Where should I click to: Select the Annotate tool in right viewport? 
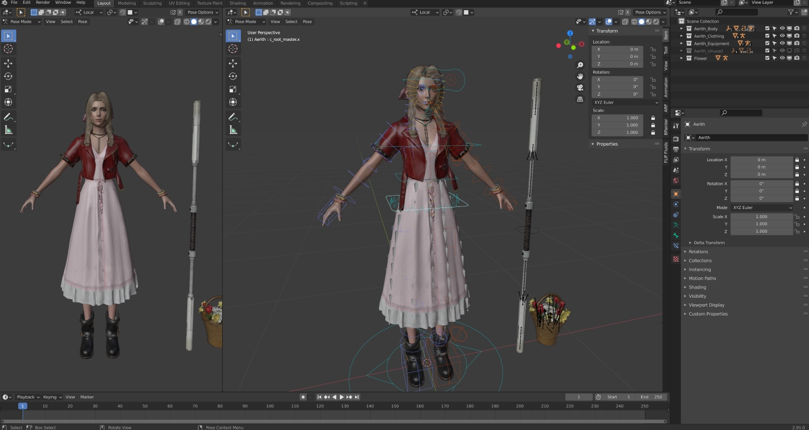(233, 117)
